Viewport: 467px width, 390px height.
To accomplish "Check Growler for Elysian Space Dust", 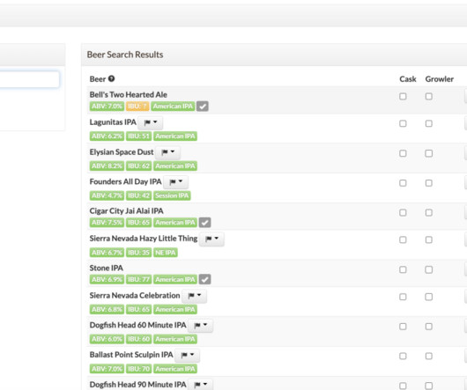I will coord(429,153).
